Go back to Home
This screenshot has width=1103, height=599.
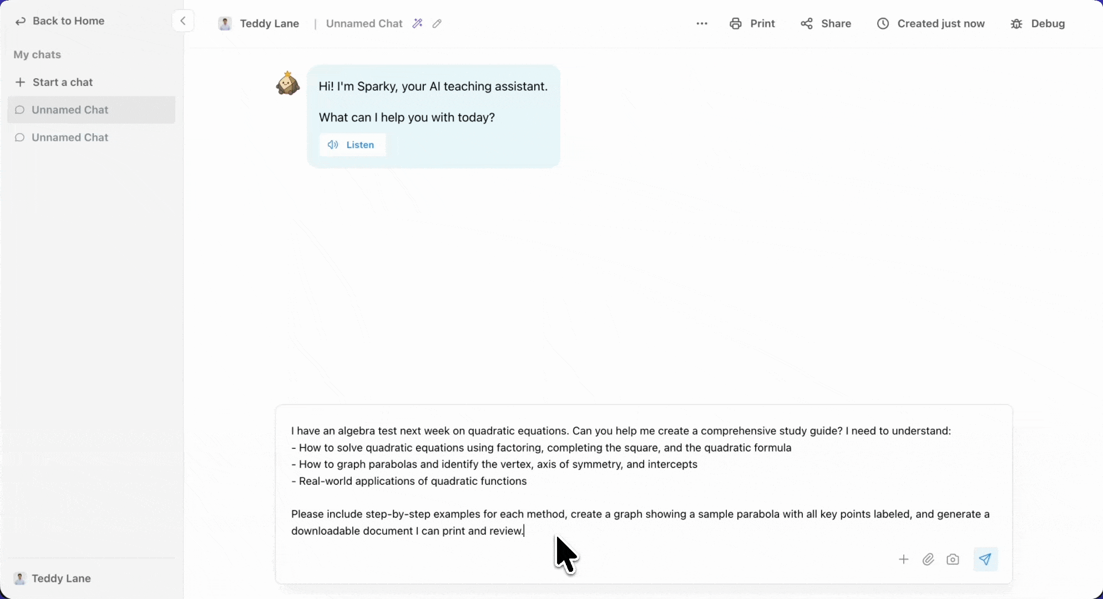[x=59, y=21]
